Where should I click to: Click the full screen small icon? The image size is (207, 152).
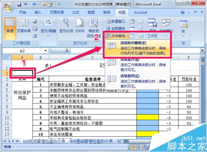point(35,36)
